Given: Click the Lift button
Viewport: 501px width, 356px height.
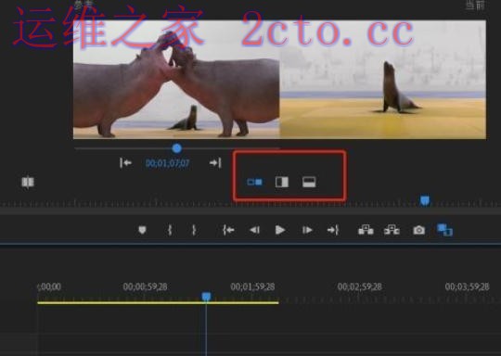Looking at the screenshot, I should (x=366, y=230).
